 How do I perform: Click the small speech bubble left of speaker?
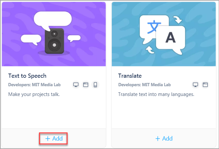pyautogui.click(x=31, y=39)
